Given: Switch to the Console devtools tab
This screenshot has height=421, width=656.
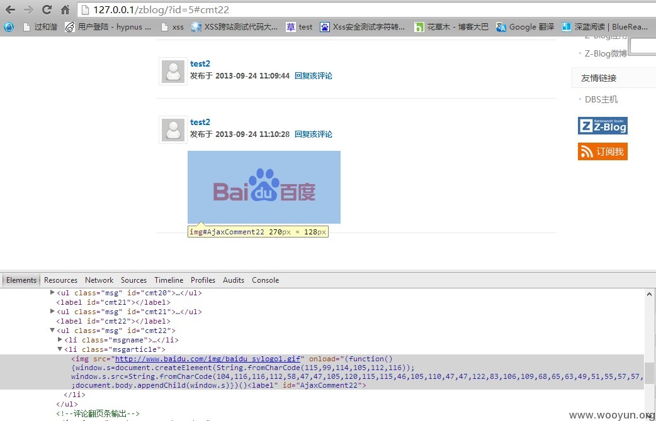Looking at the screenshot, I should click(x=265, y=280).
